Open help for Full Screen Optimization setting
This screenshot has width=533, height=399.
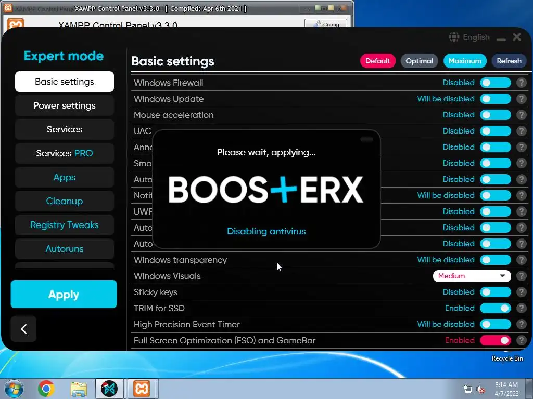pos(521,340)
